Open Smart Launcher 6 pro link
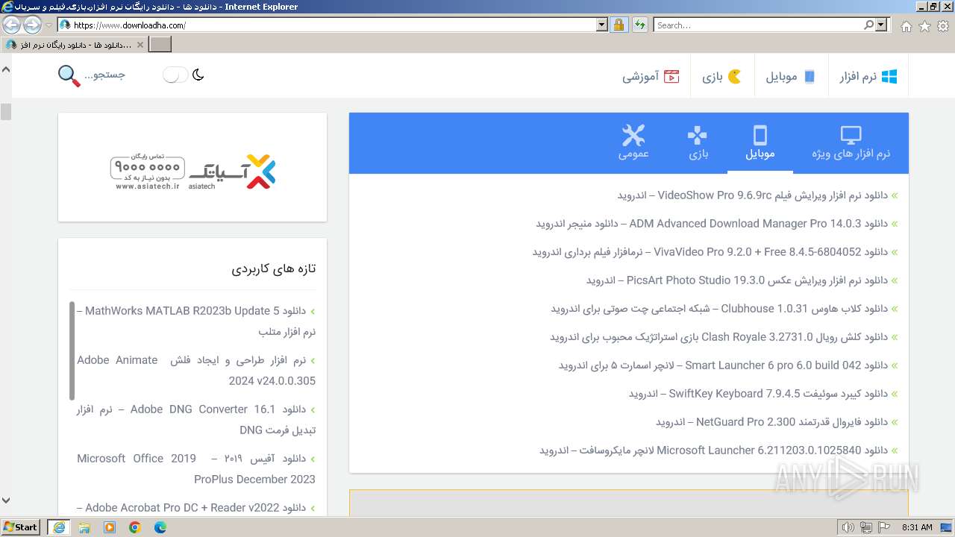Screen dimensions: 955x537 click(723, 365)
